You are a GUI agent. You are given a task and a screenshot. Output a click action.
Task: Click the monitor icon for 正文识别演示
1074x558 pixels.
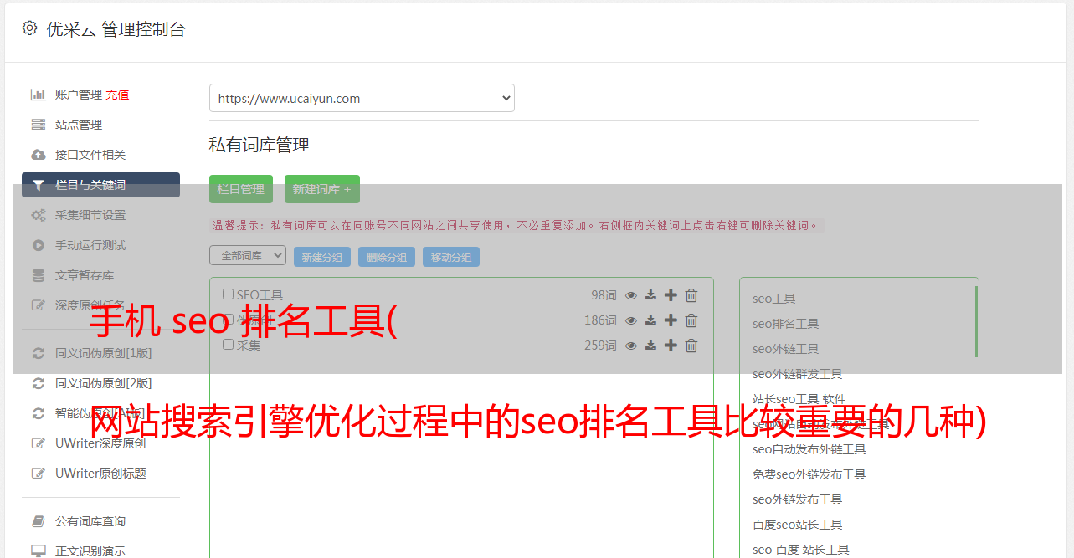(39, 551)
